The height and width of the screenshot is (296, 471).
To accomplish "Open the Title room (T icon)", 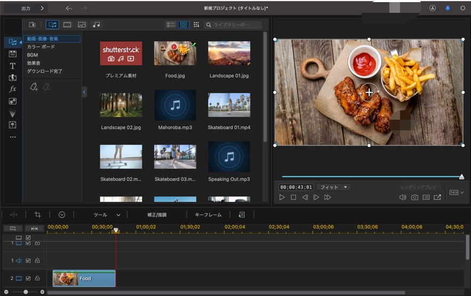I will [x=13, y=66].
